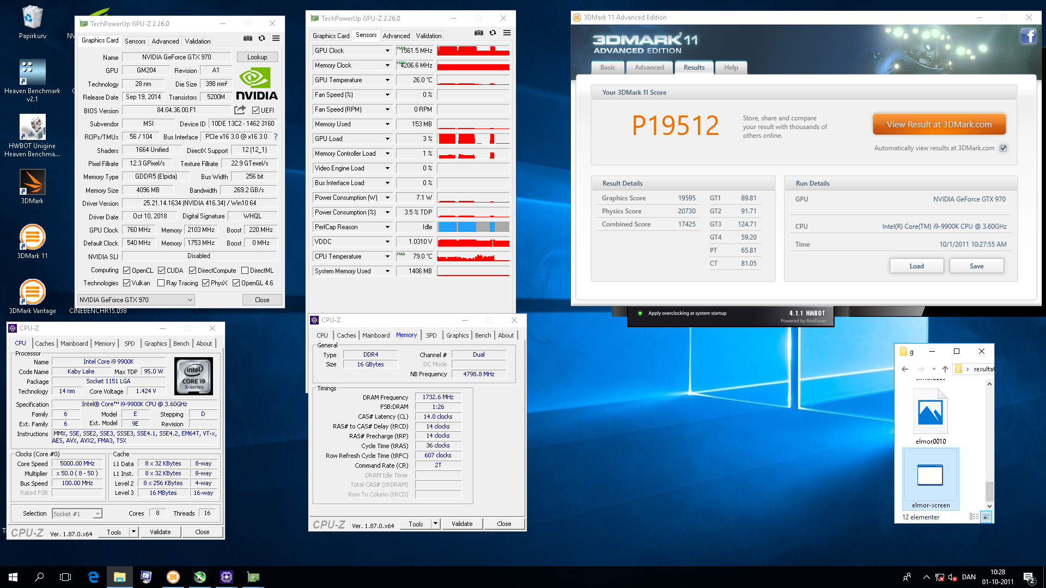This screenshot has width=1046, height=588.
Task: Click Validate button in left CPU-Z window
Action: click(160, 532)
